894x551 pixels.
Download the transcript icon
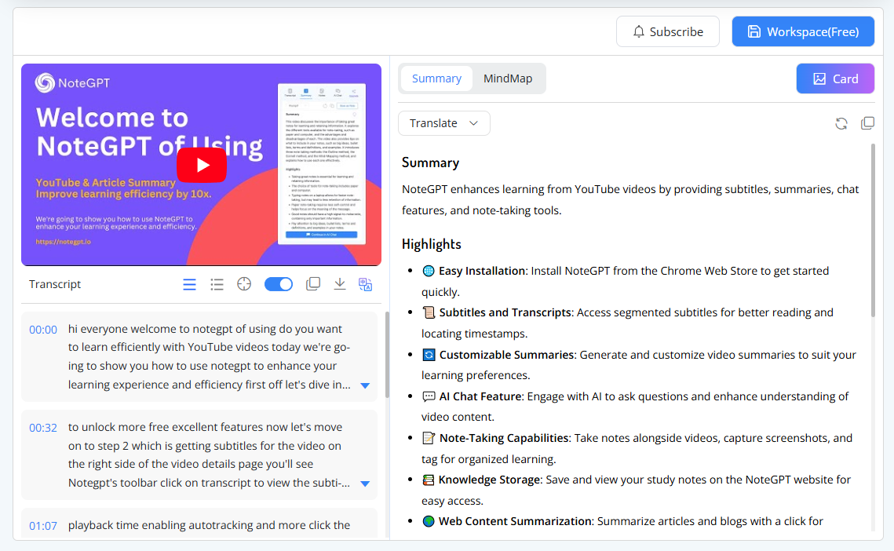click(340, 284)
